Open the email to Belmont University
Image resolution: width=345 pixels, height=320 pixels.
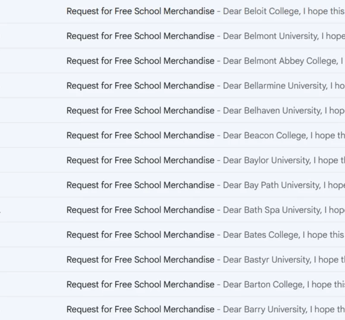pos(172,36)
